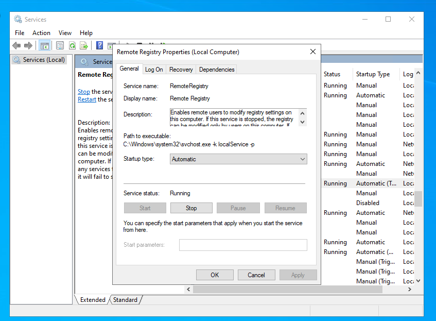Click the services list scroll-up arrow
The height and width of the screenshot is (321, 436).
point(418,73)
